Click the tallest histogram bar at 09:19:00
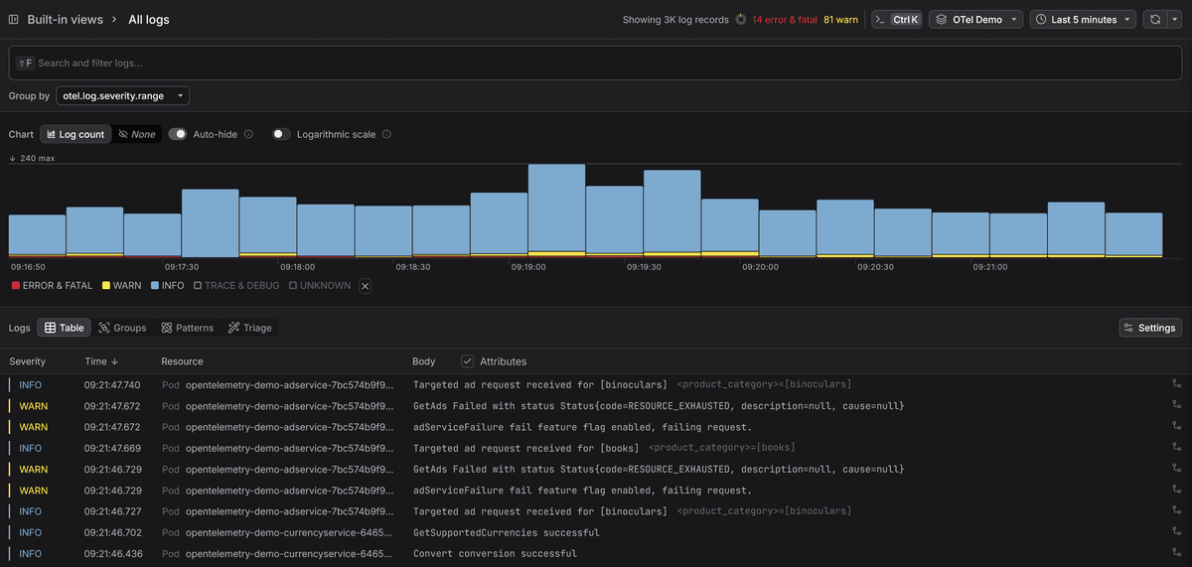The image size is (1192, 567). click(556, 211)
